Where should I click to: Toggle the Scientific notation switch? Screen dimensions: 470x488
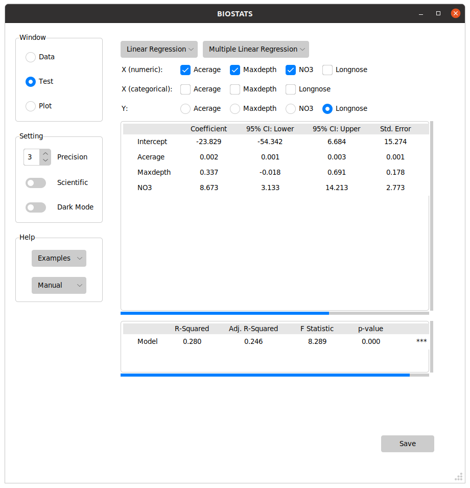36,182
